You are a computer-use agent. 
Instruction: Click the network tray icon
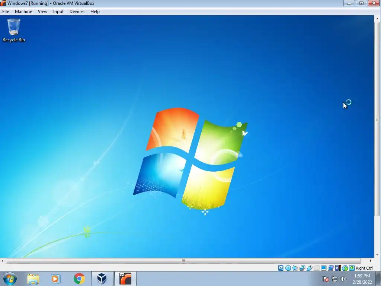pos(334,279)
